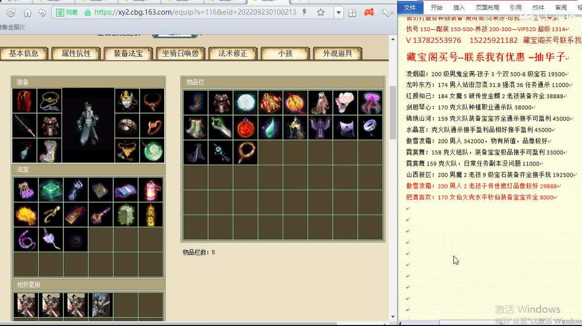The width and height of the screenshot is (582, 326).
Task: Open the browser grid extensions icon
Action: coord(352,13)
